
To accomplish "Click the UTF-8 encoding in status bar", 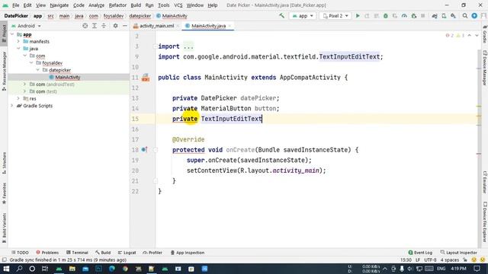I will tap(430, 260).
